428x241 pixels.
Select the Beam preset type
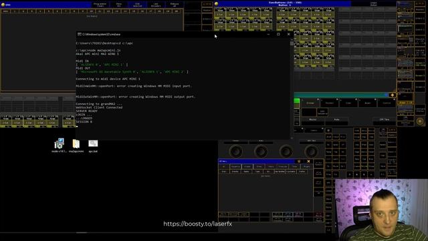coord(368,103)
